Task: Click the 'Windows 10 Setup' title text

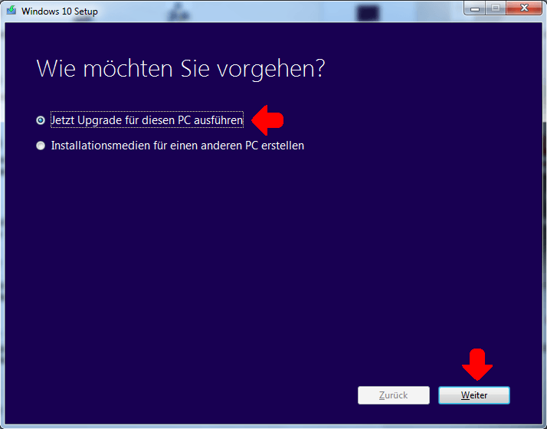Action: pos(60,11)
